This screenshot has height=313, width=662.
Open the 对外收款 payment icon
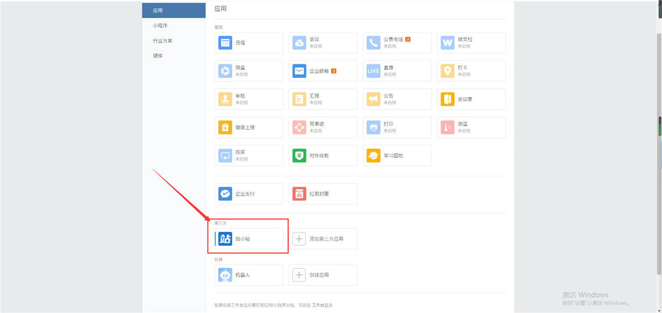299,155
